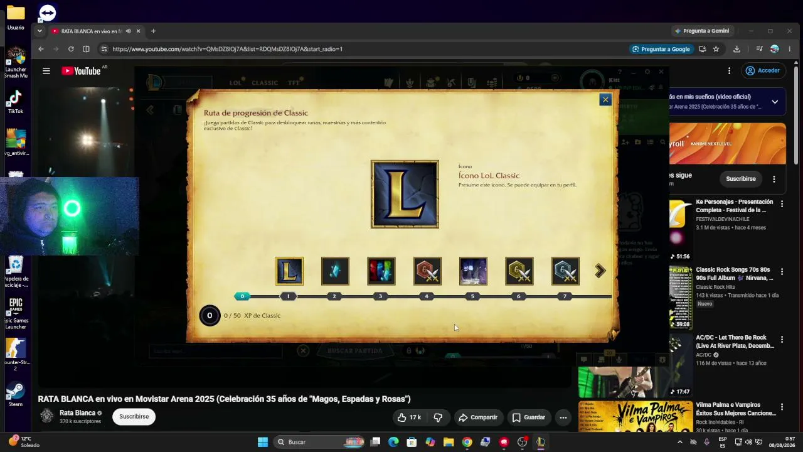Select the red and blue reward at level 3

[x=381, y=271]
